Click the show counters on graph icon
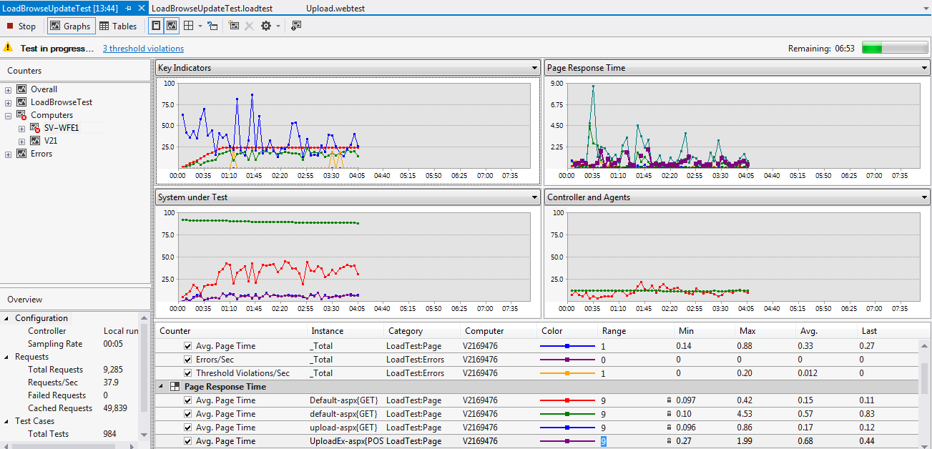Image resolution: width=932 pixels, height=449 pixels. [295, 26]
